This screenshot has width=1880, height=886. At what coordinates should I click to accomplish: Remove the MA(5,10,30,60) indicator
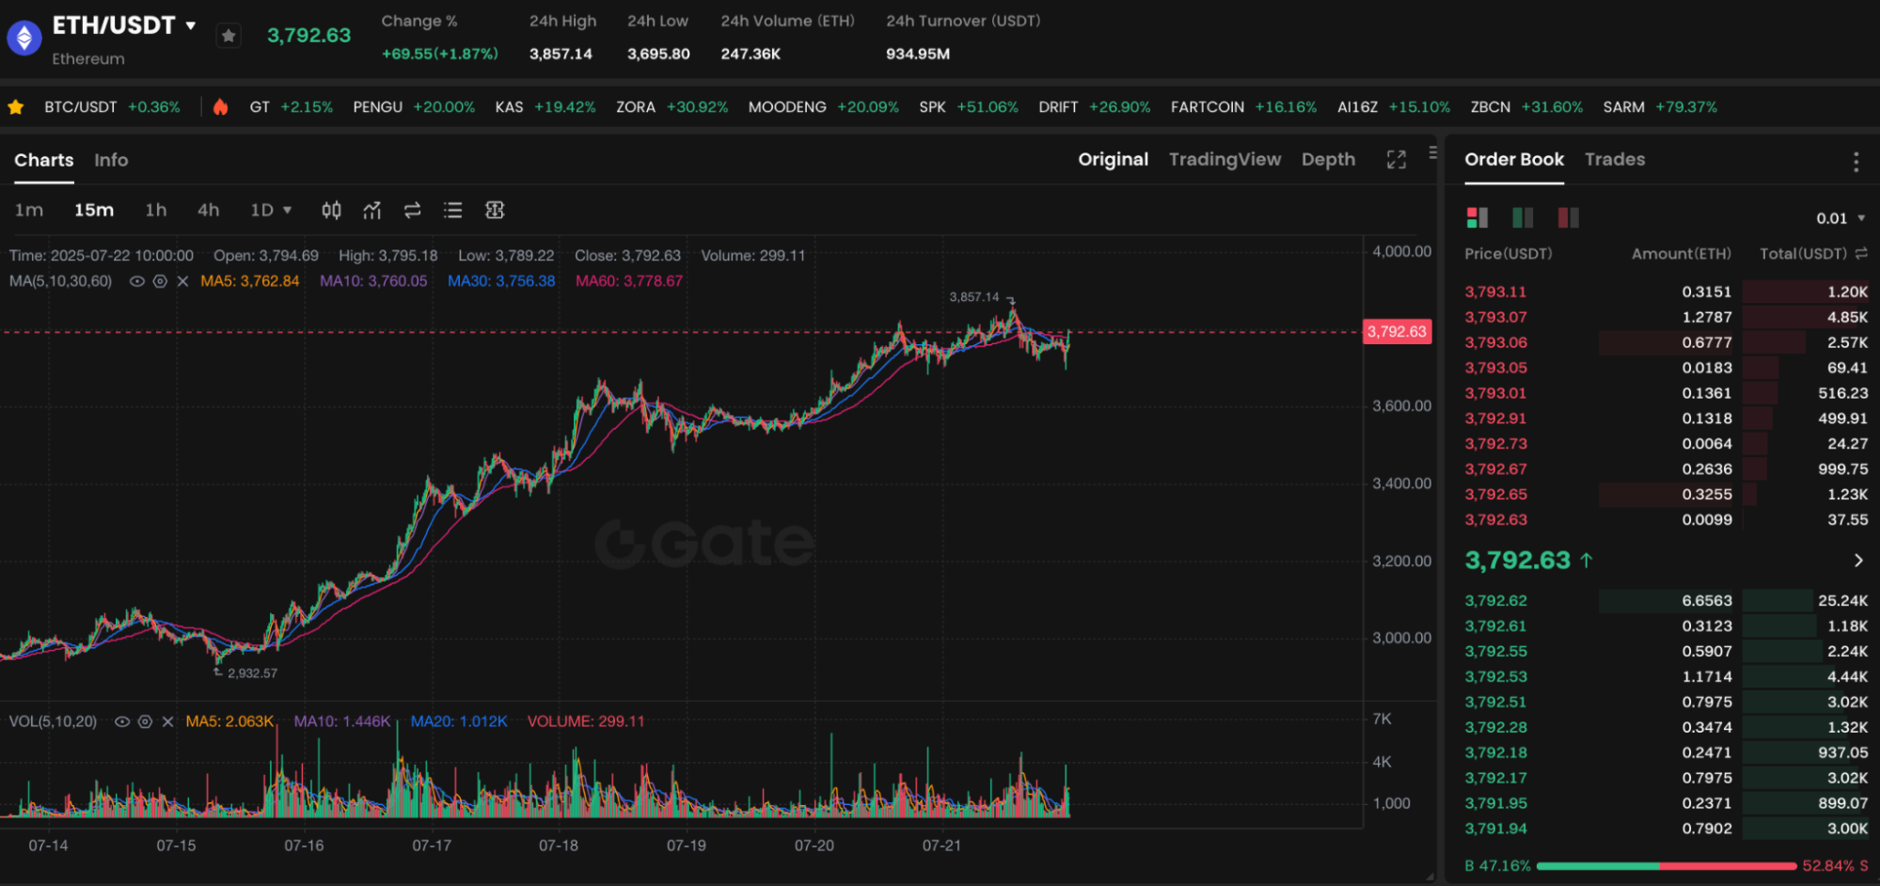[x=182, y=281]
